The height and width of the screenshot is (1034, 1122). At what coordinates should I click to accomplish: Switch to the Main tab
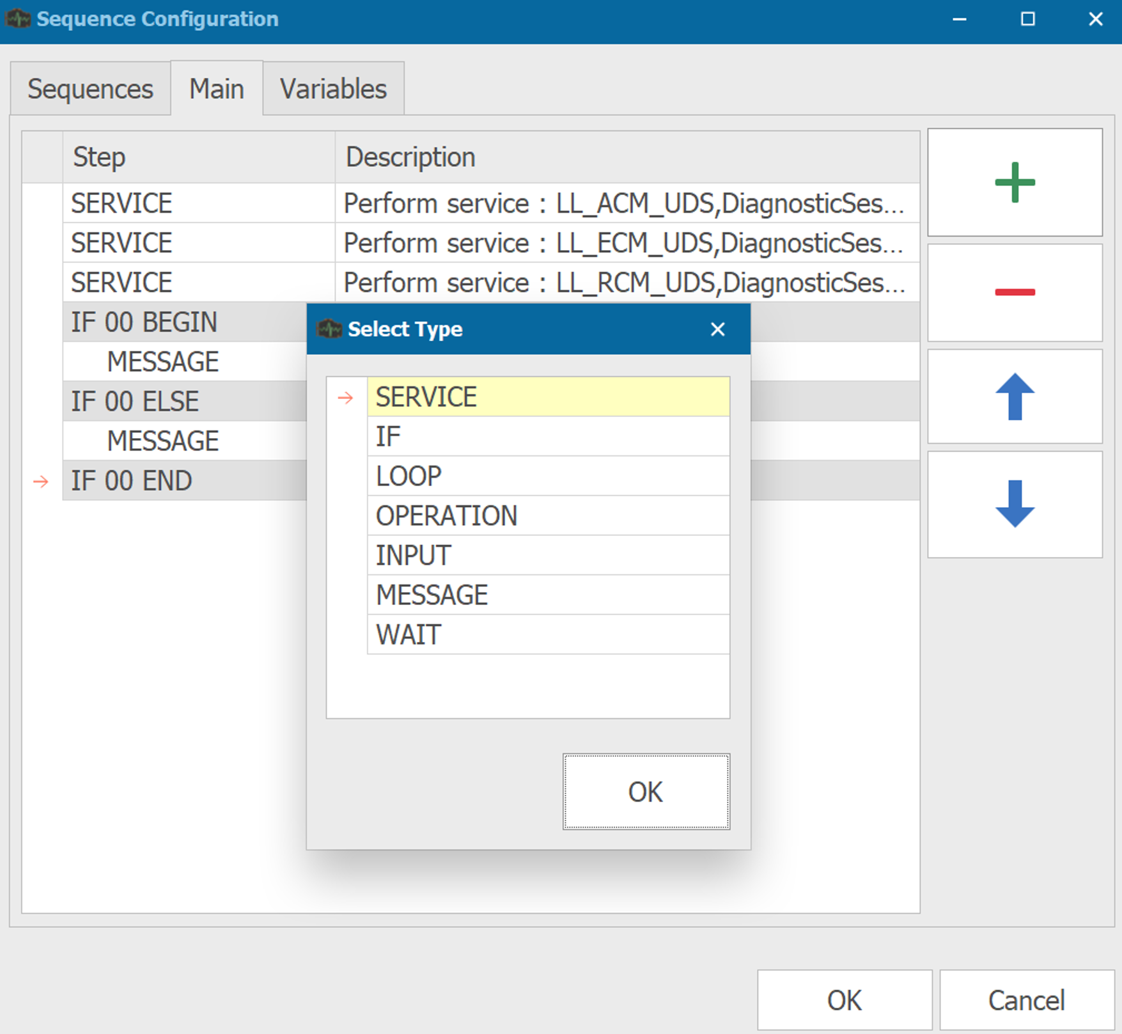pyautogui.click(x=217, y=89)
